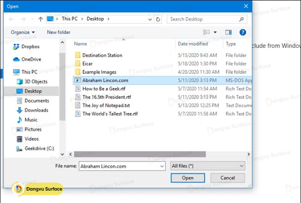Expand the All files type dropdown
This screenshot has width=301, height=203.
tap(241, 166)
